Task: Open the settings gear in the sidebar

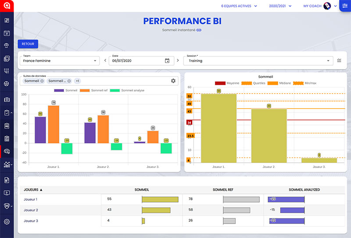Action: pyautogui.click(x=7, y=221)
